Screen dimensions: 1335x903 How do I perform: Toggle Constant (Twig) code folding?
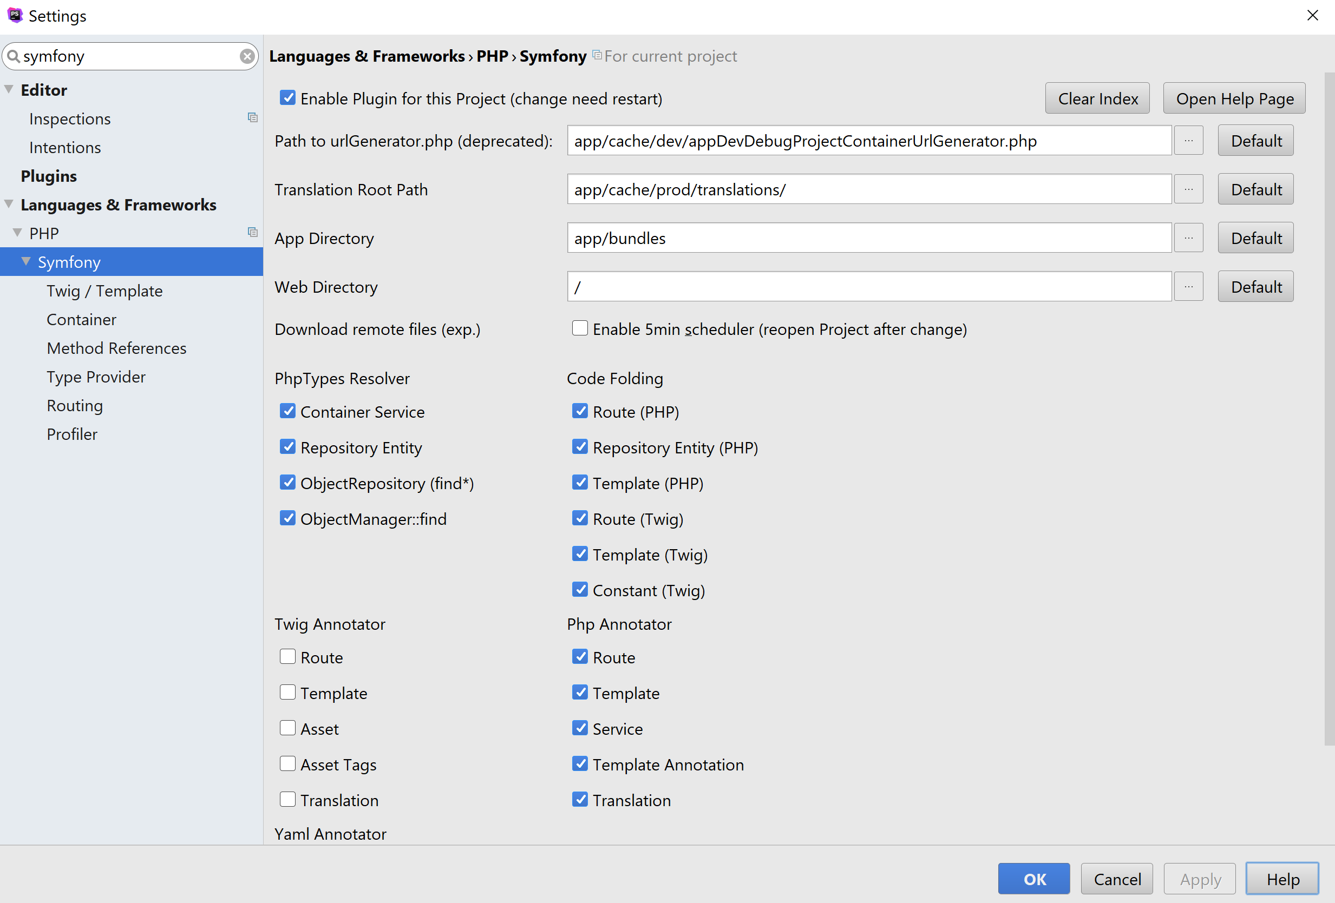(x=580, y=590)
